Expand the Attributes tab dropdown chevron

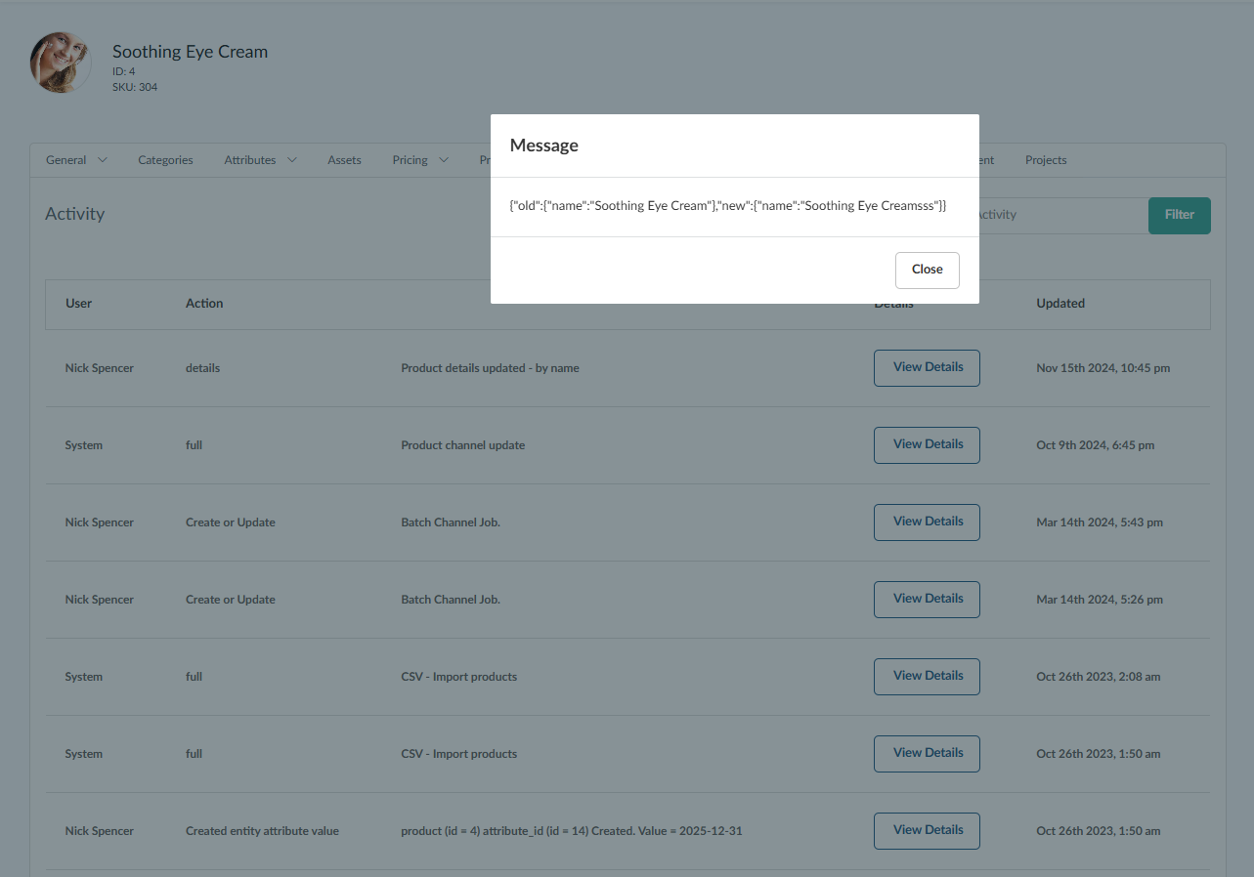(291, 160)
